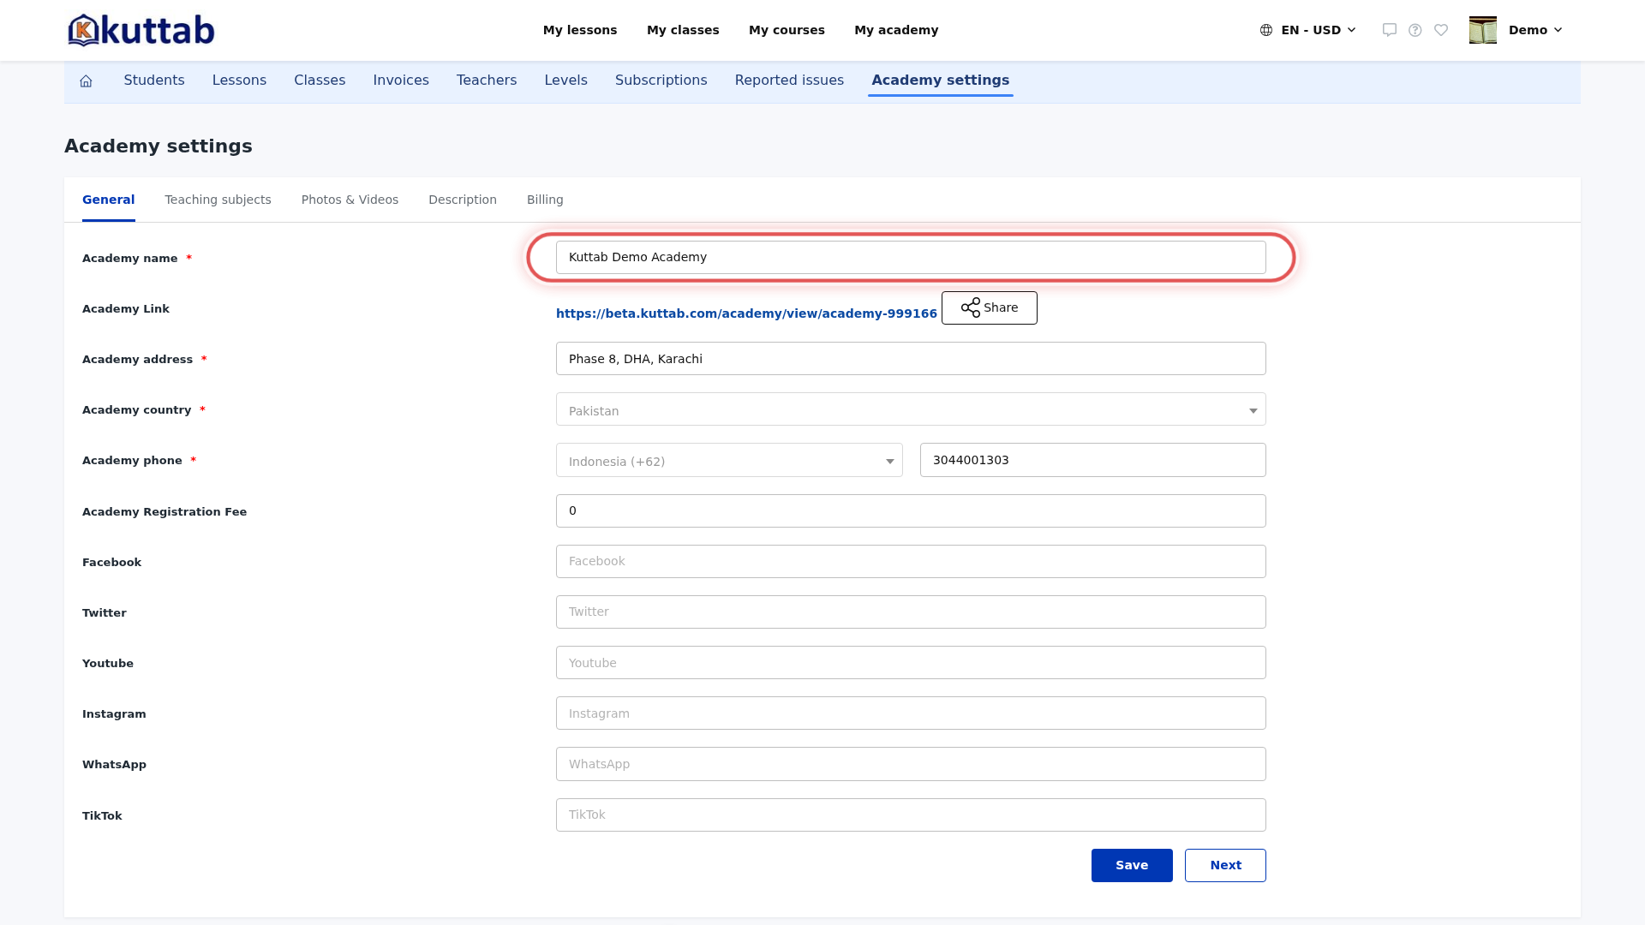This screenshot has height=925, width=1645.
Task: Expand the EN - USD language currency dropdown
Action: pyautogui.click(x=1319, y=30)
